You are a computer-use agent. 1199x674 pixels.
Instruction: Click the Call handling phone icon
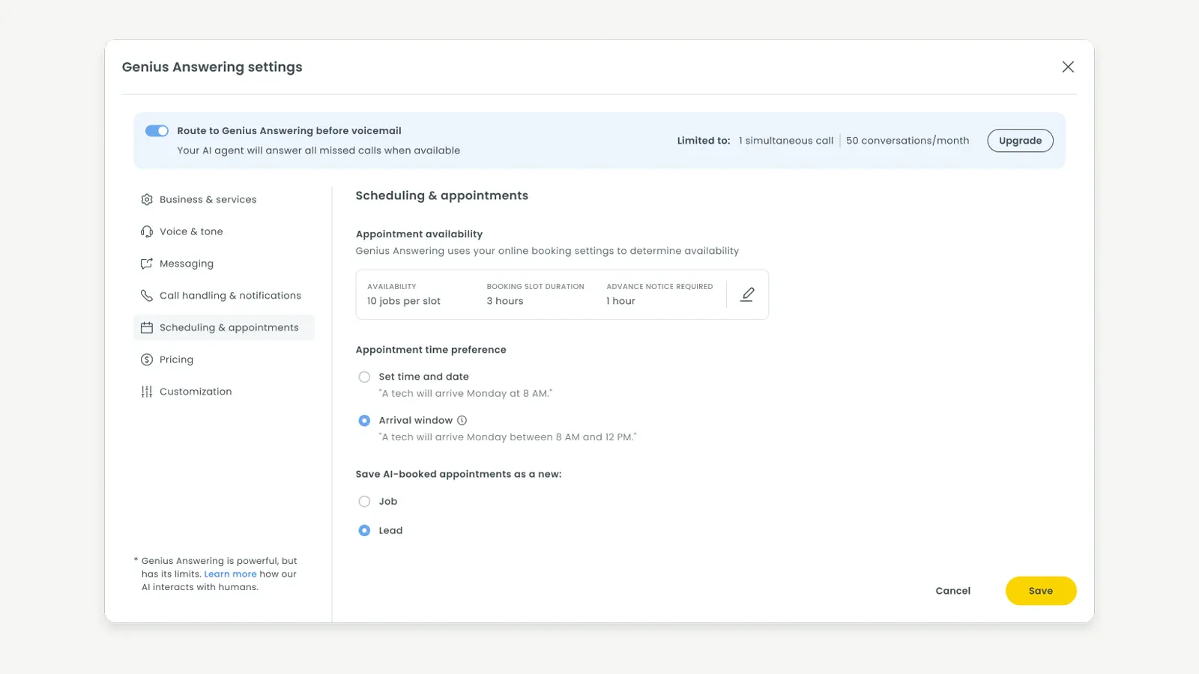point(147,296)
